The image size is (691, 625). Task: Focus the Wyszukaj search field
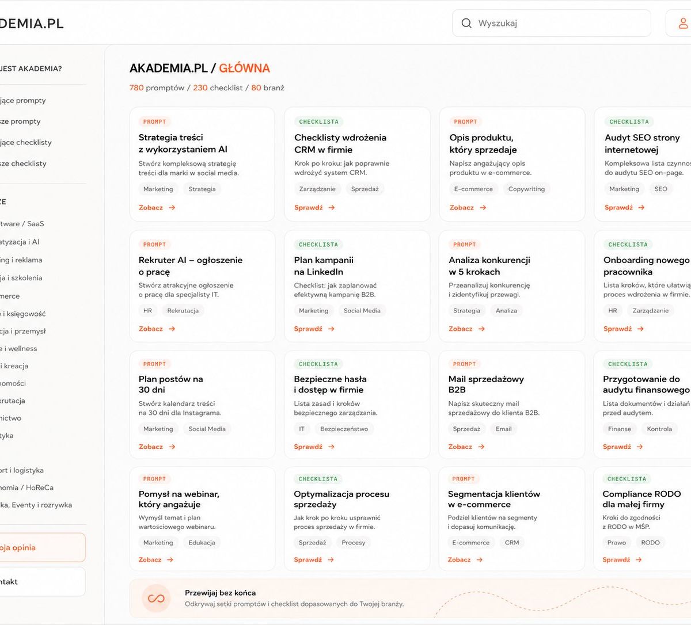552,23
